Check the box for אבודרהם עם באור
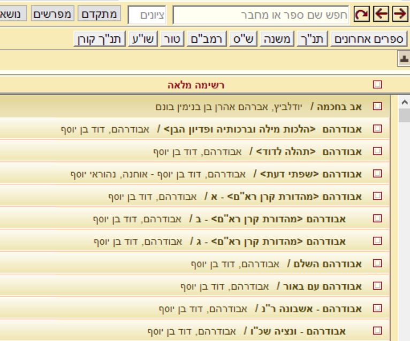The image size is (410, 341). point(377,285)
